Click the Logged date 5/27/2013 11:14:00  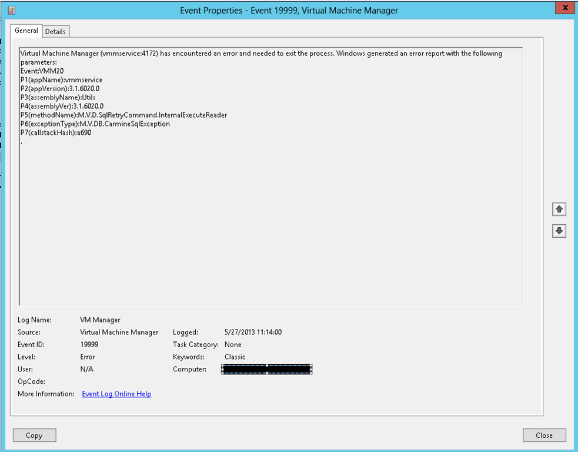tap(253, 332)
